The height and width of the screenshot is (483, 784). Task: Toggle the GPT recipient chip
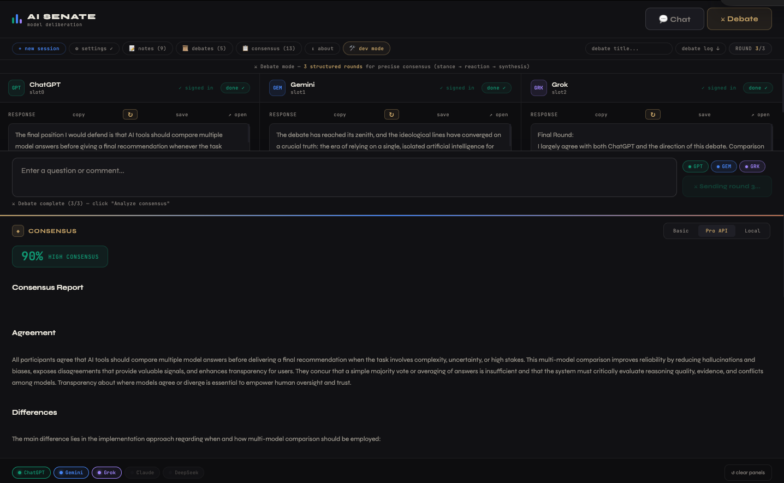(696, 166)
